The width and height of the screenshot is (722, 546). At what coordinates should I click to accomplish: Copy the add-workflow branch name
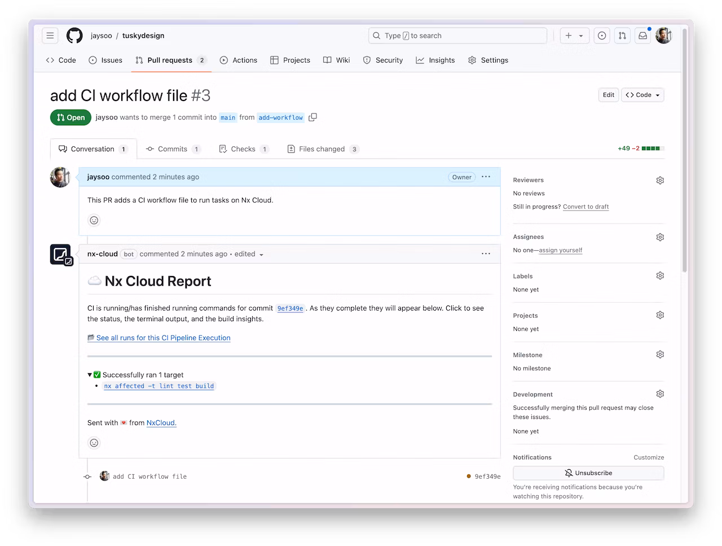pos(313,117)
